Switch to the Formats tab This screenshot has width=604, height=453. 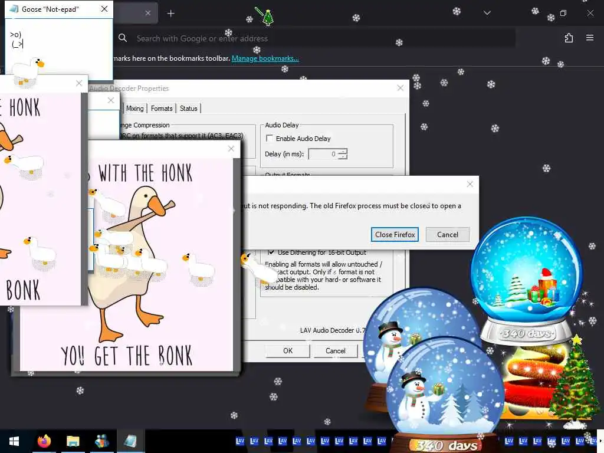point(162,109)
